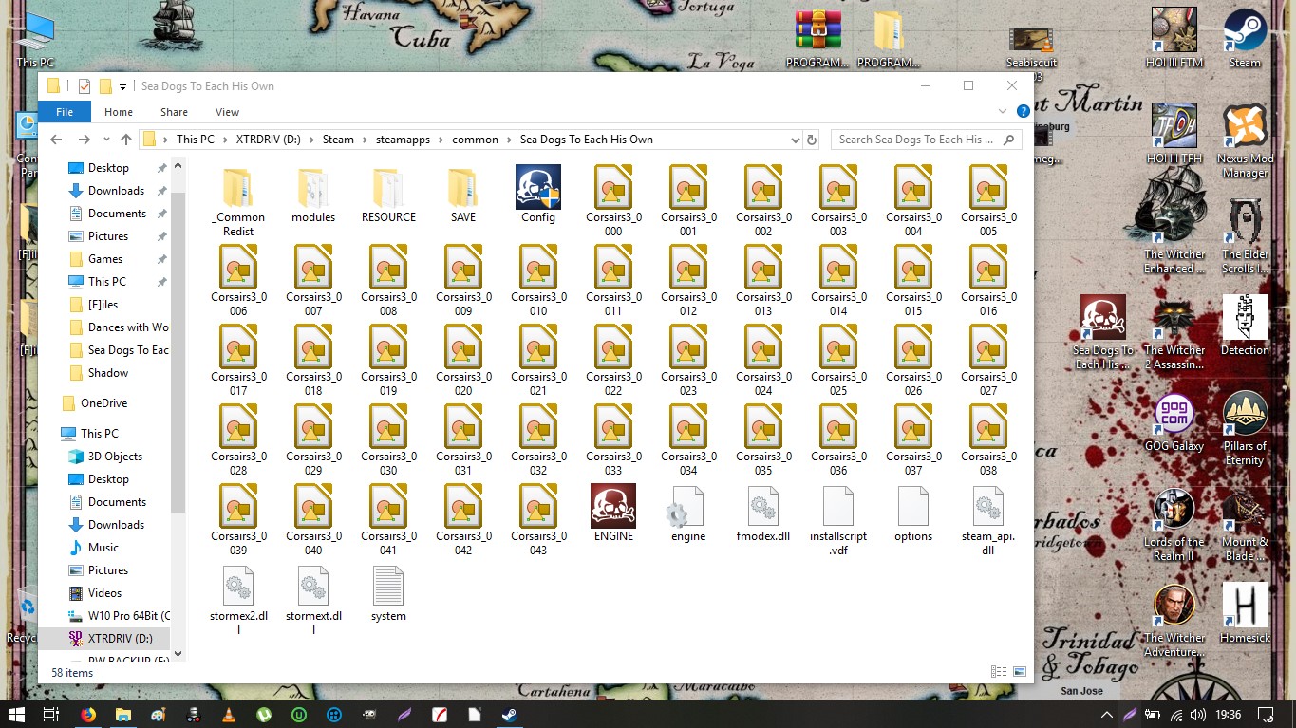Open Windows Start menu
The image size is (1296, 728).
click(16, 714)
